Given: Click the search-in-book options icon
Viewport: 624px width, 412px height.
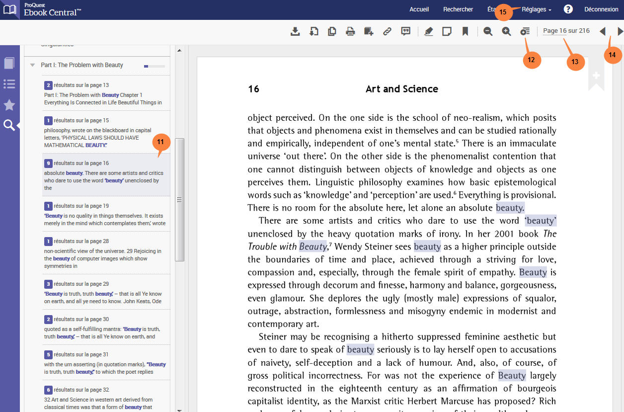Looking at the screenshot, I should (525, 31).
